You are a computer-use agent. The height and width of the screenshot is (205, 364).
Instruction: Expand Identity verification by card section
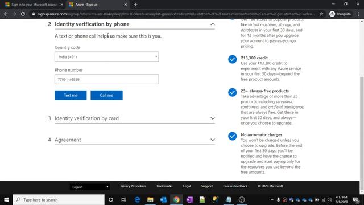click(x=212, y=118)
